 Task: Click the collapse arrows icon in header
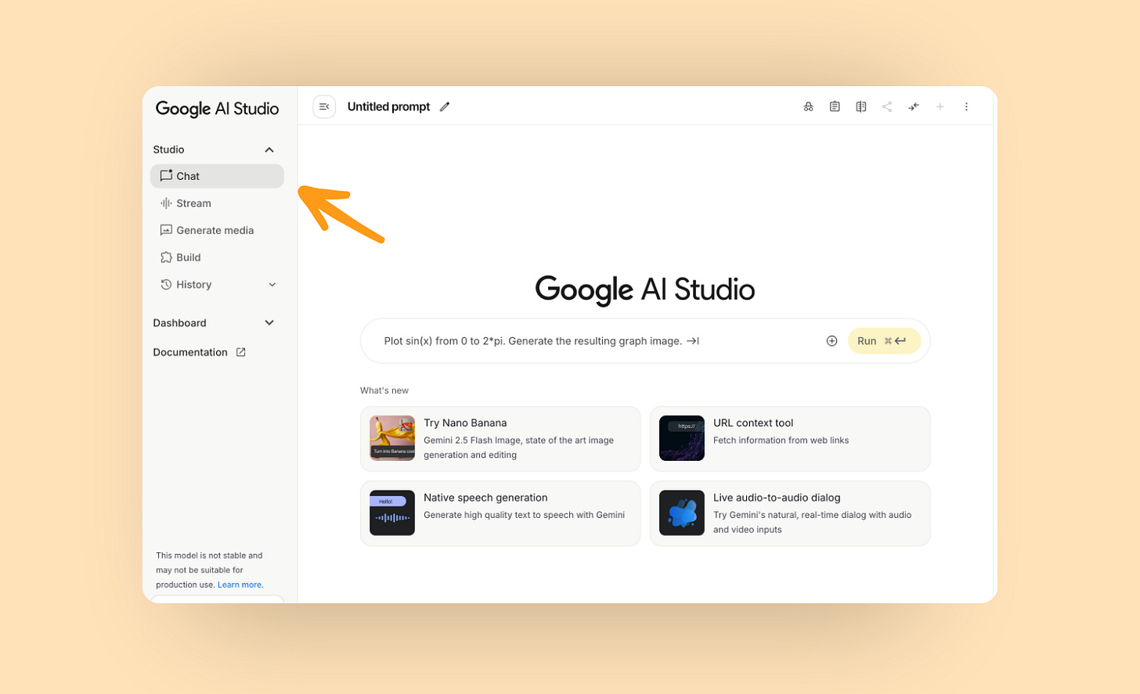coord(914,106)
